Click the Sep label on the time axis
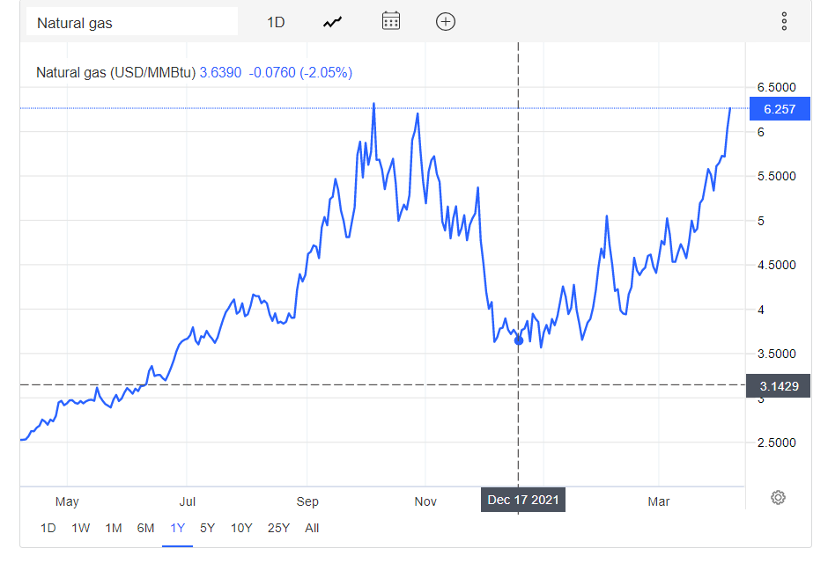 tap(307, 501)
